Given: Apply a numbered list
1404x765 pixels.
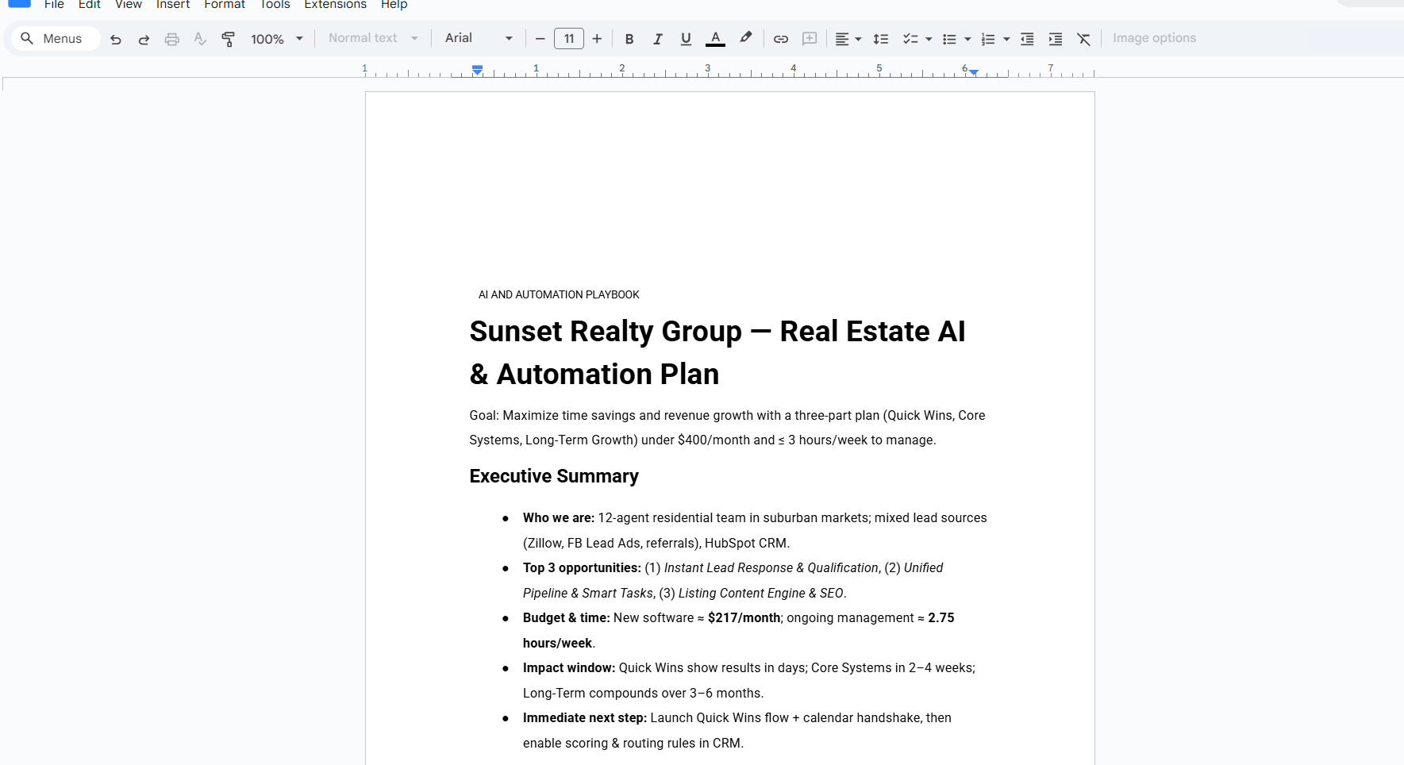Looking at the screenshot, I should (x=988, y=39).
